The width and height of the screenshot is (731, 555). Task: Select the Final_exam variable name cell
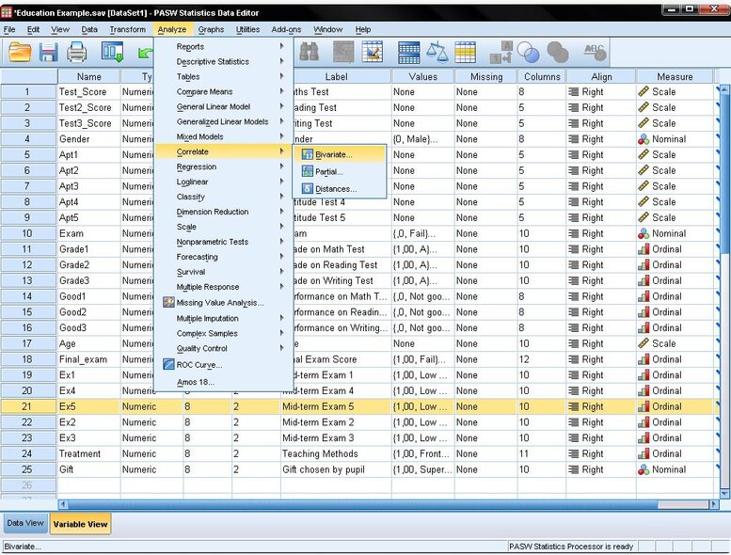click(88, 359)
